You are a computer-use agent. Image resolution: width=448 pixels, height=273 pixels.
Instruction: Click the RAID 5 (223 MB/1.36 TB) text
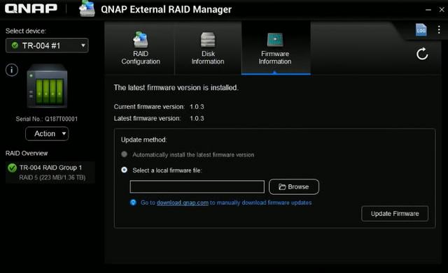(52, 177)
